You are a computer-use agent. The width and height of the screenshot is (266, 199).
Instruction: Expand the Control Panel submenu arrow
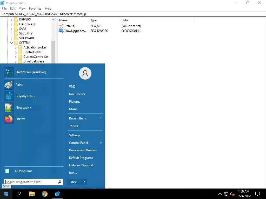[x=101, y=143]
